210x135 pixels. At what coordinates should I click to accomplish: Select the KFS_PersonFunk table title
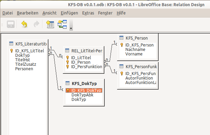tap(141, 66)
